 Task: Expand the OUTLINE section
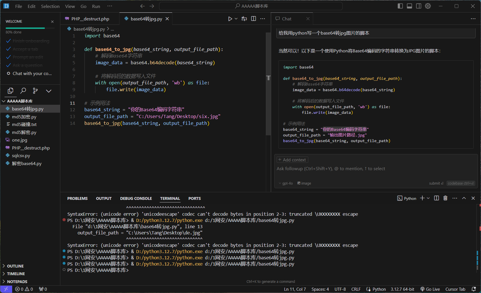[15, 266]
